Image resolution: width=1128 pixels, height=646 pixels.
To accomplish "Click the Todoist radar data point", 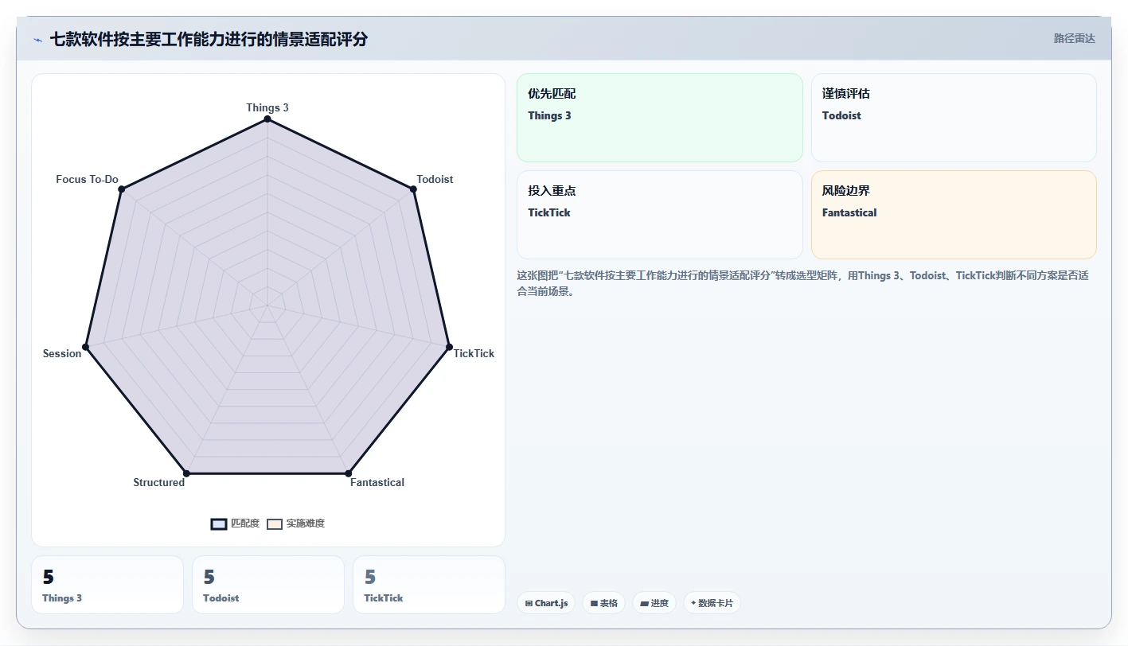I will pyautogui.click(x=413, y=189).
